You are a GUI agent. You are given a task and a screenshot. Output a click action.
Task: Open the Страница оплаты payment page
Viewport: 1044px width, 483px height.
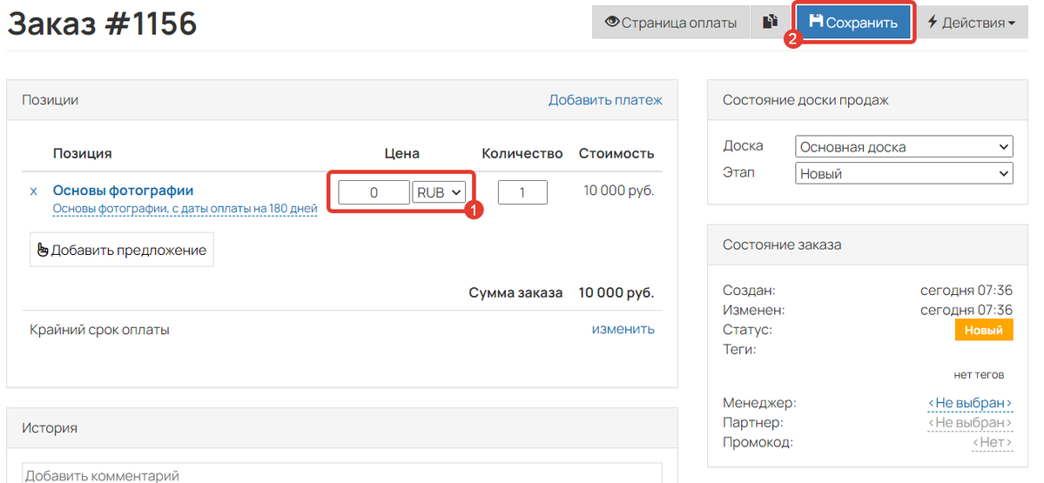click(670, 23)
